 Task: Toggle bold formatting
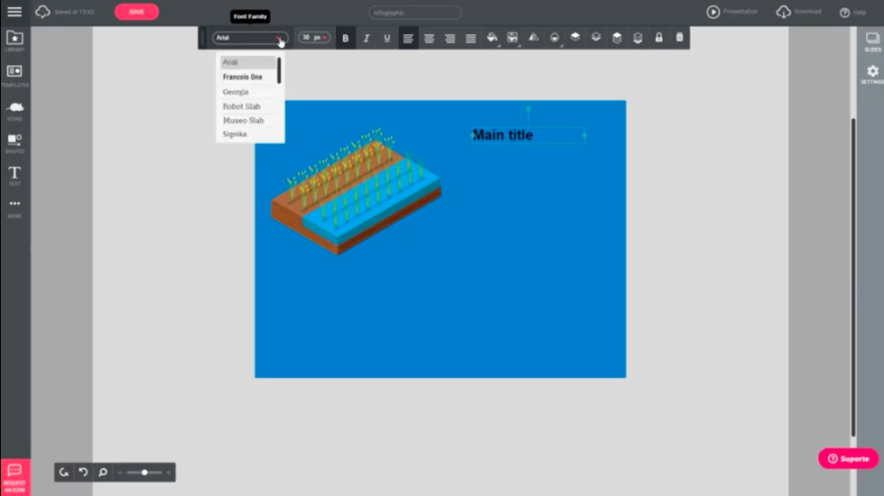346,38
